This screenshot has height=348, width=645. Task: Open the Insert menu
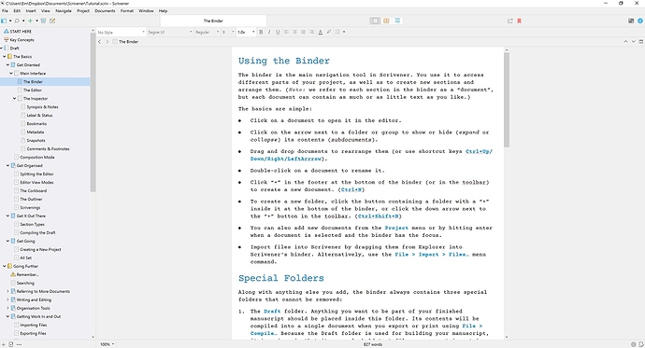pos(31,11)
